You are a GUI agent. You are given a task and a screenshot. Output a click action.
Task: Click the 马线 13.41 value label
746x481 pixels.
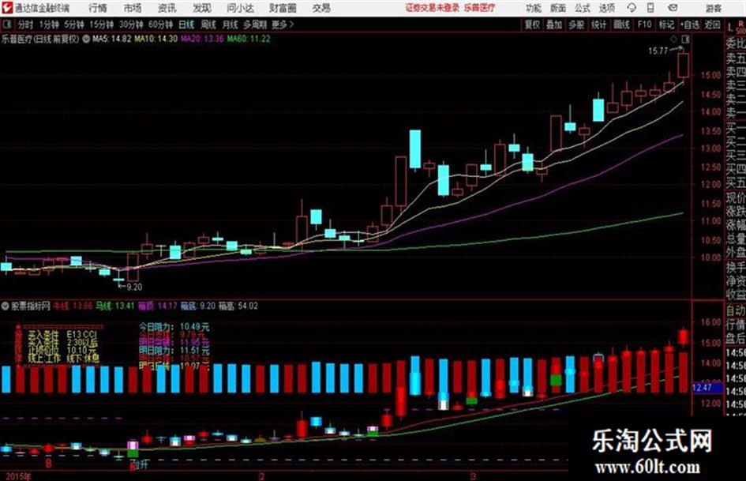click(115, 306)
